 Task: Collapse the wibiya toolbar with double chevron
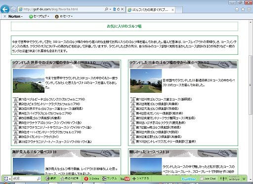244,179
